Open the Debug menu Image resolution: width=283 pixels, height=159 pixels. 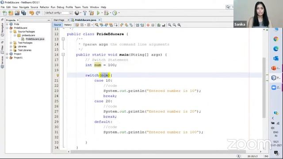[x=61, y=7]
